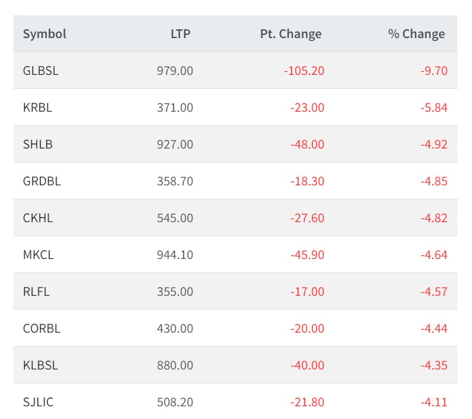Select the KRBL symbol

[x=37, y=108]
